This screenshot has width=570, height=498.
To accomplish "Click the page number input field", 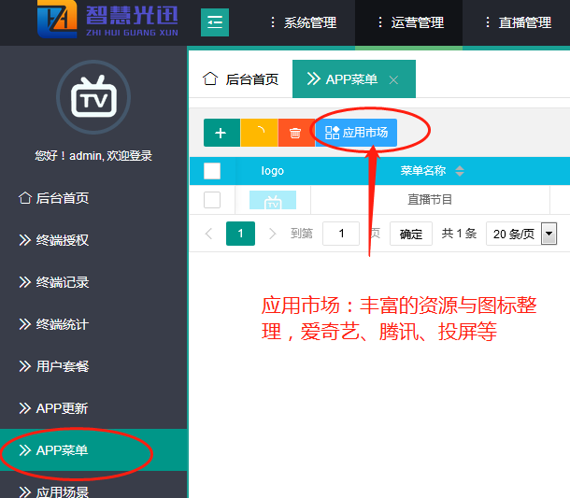I will coord(341,234).
